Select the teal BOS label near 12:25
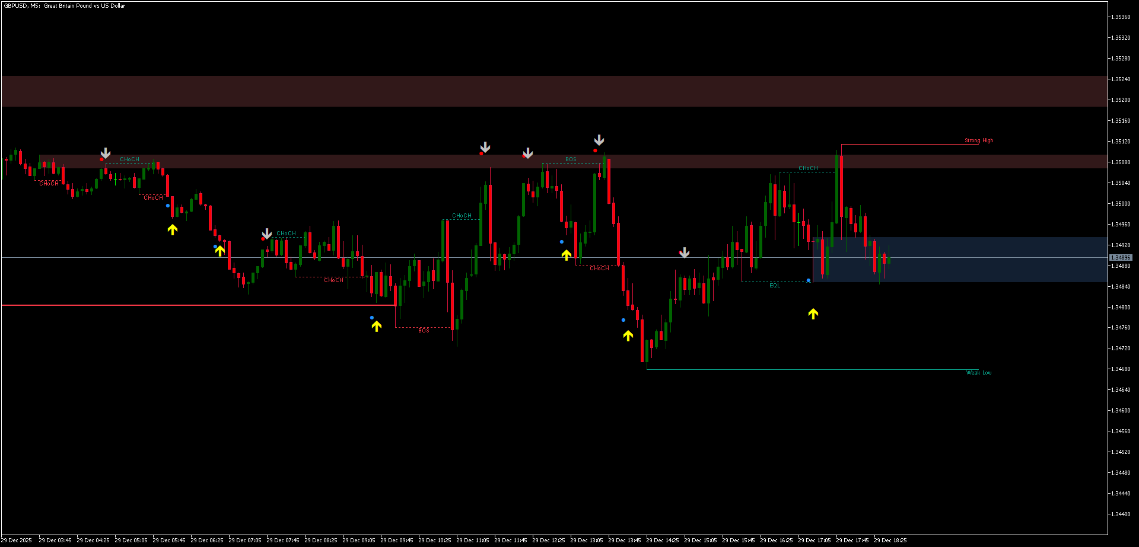This screenshot has height=547, width=1139. pyautogui.click(x=571, y=159)
